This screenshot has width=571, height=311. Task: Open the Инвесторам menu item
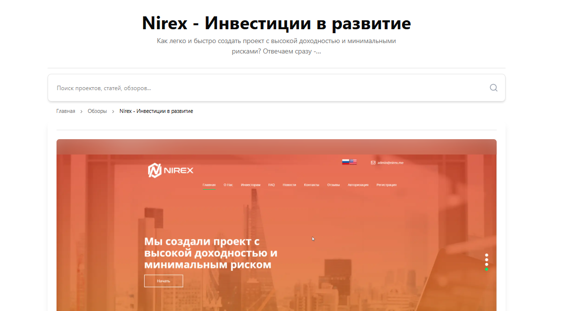coord(250,185)
